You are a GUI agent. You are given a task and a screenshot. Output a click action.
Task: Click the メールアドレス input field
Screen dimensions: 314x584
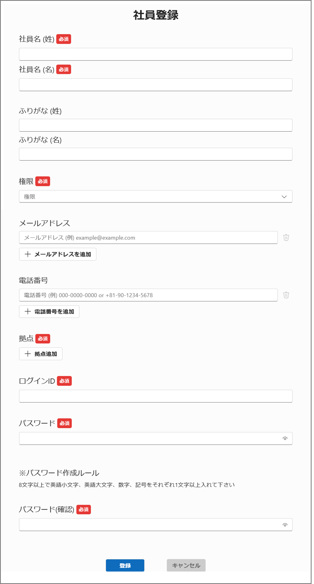(148, 238)
